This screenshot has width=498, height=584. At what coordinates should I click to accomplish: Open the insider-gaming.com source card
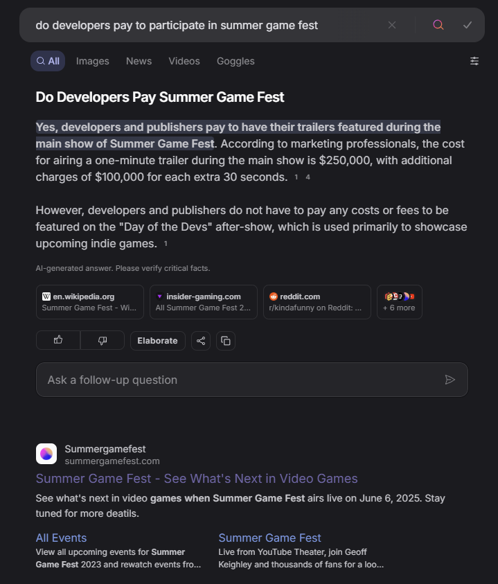tap(204, 302)
